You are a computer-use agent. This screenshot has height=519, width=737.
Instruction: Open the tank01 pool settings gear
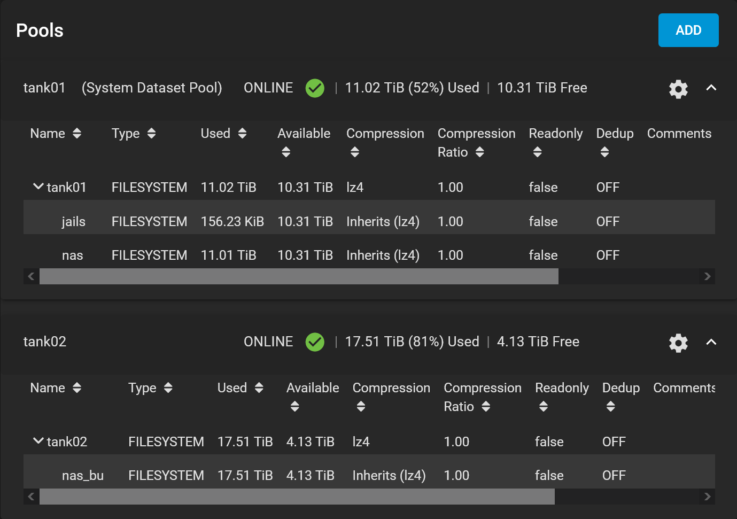[678, 89]
